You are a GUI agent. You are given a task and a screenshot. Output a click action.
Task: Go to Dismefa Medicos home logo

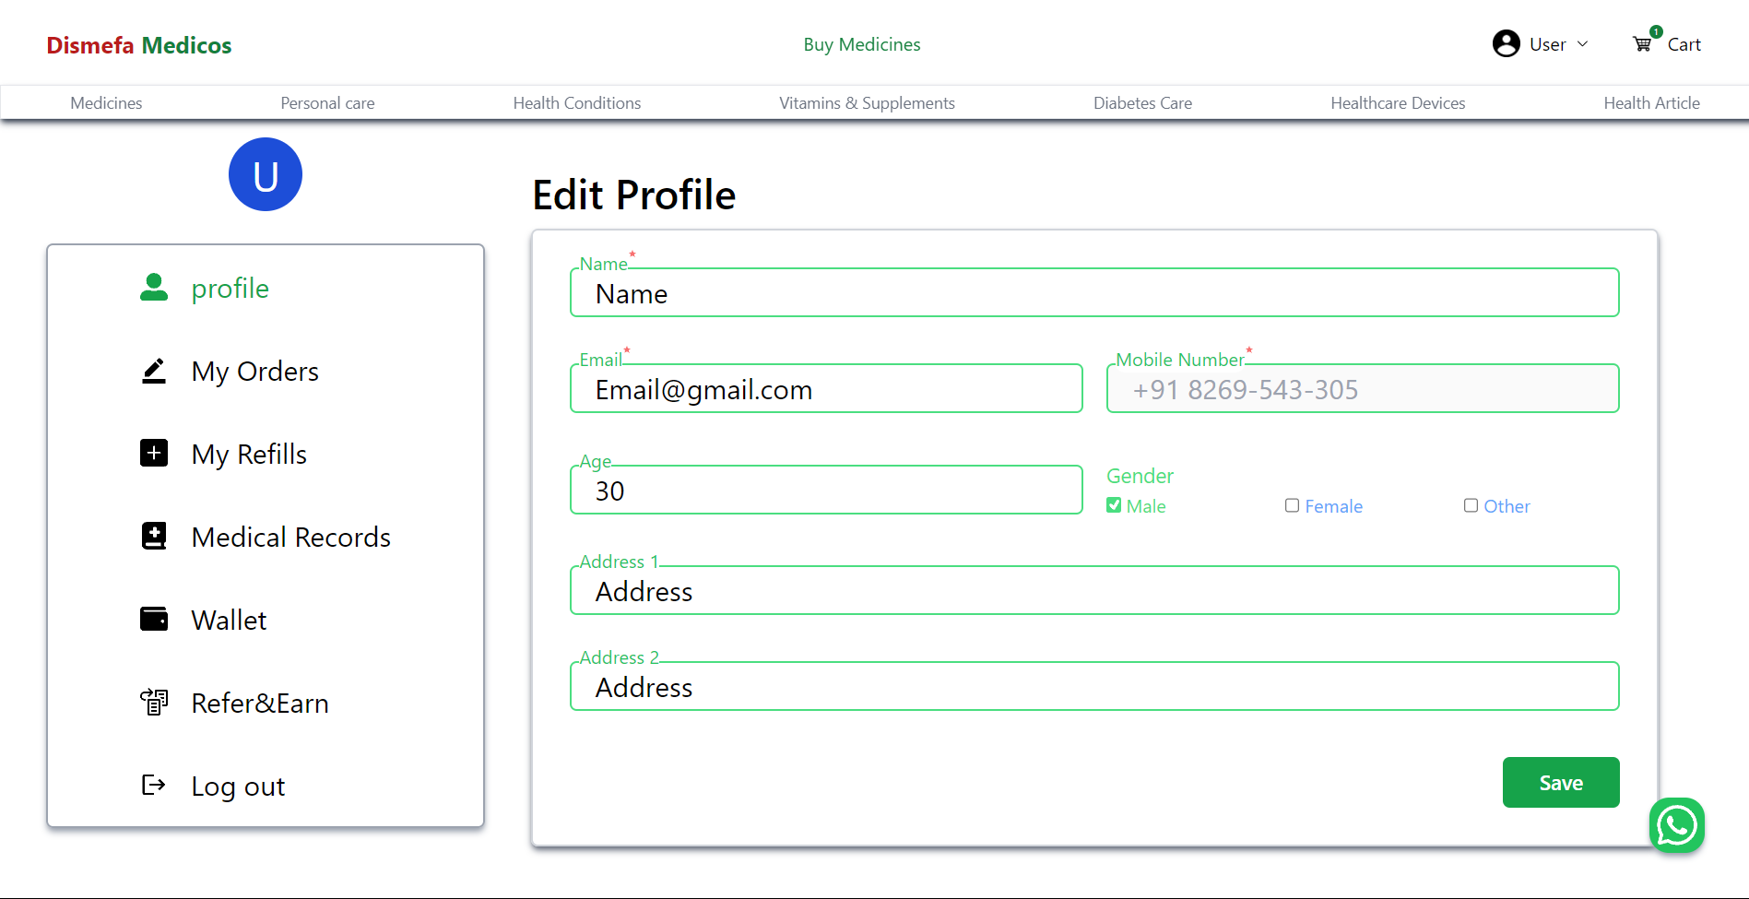tap(139, 45)
